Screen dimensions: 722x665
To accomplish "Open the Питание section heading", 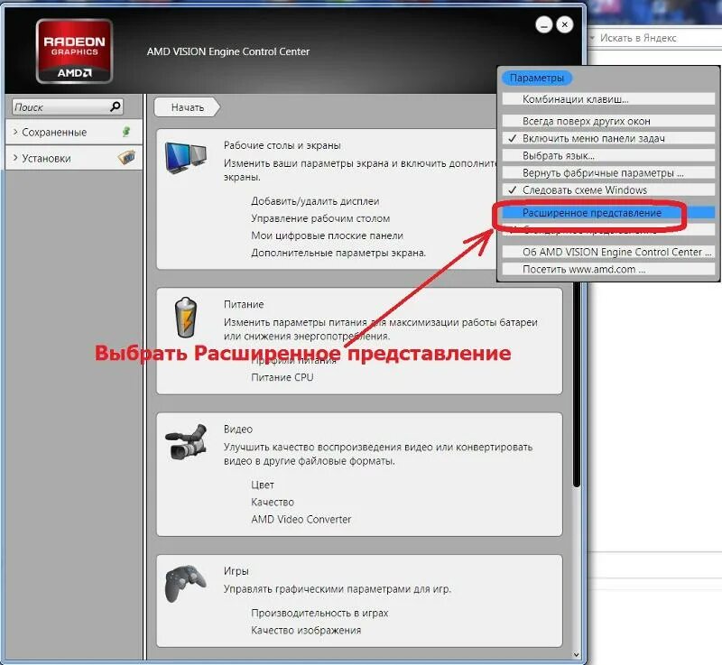I will tap(244, 304).
